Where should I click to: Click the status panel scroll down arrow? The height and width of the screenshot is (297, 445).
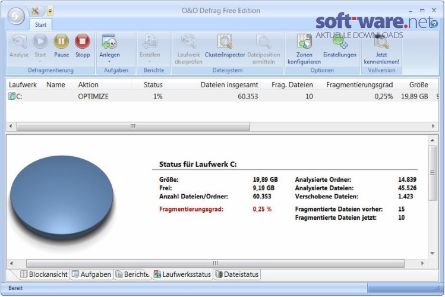click(433, 253)
